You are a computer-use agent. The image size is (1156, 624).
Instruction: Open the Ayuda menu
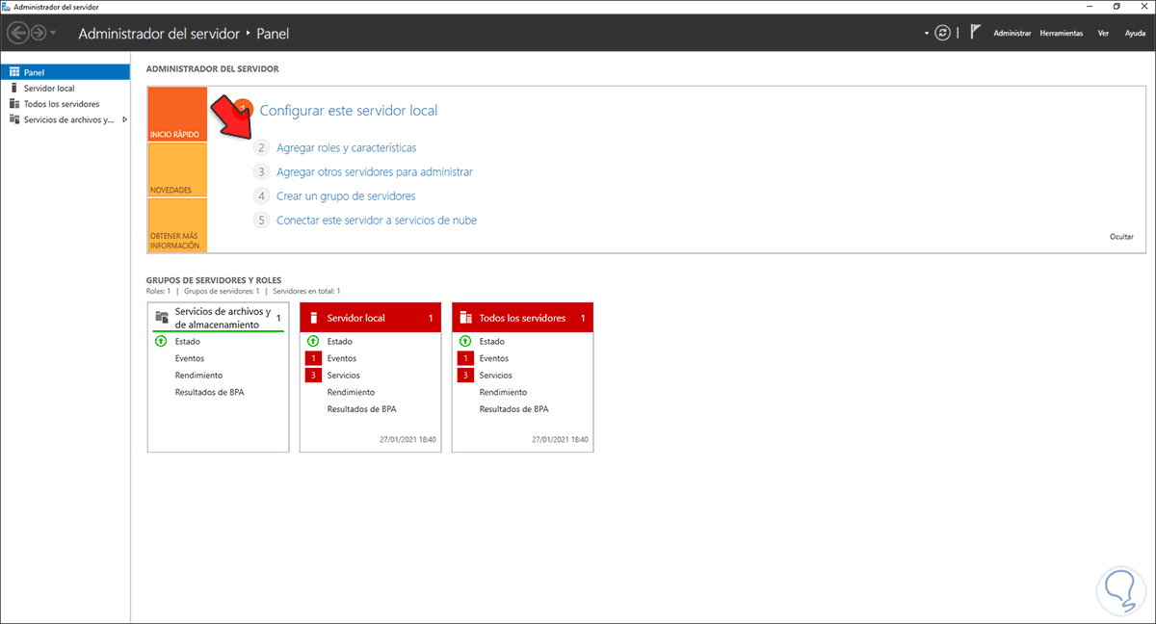[x=1136, y=33]
